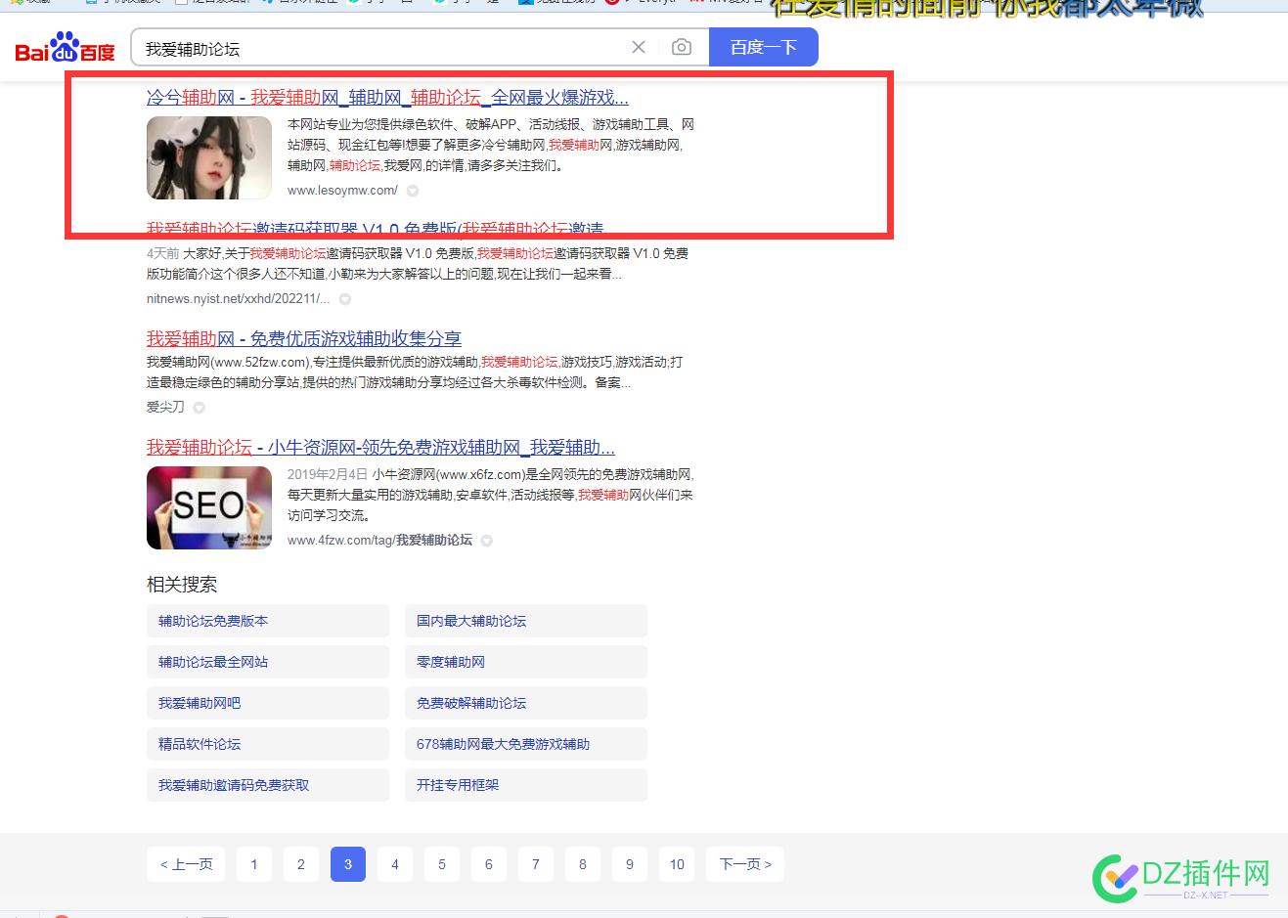The width and height of the screenshot is (1288, 918).
Task: Open 我爱辅助网 - 免费优质游戏辅助收集分享 link
Action: [x=304, y=338]
